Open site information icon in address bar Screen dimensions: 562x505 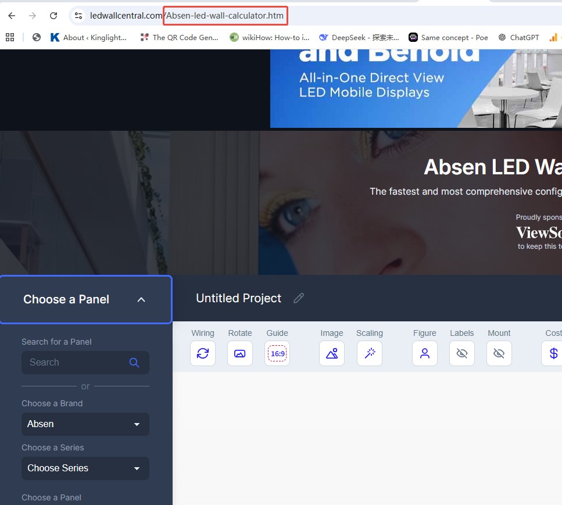(78, 16)
